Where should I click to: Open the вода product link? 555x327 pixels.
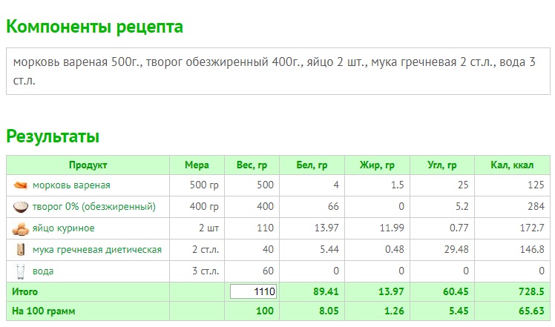(x=43, y=271)
